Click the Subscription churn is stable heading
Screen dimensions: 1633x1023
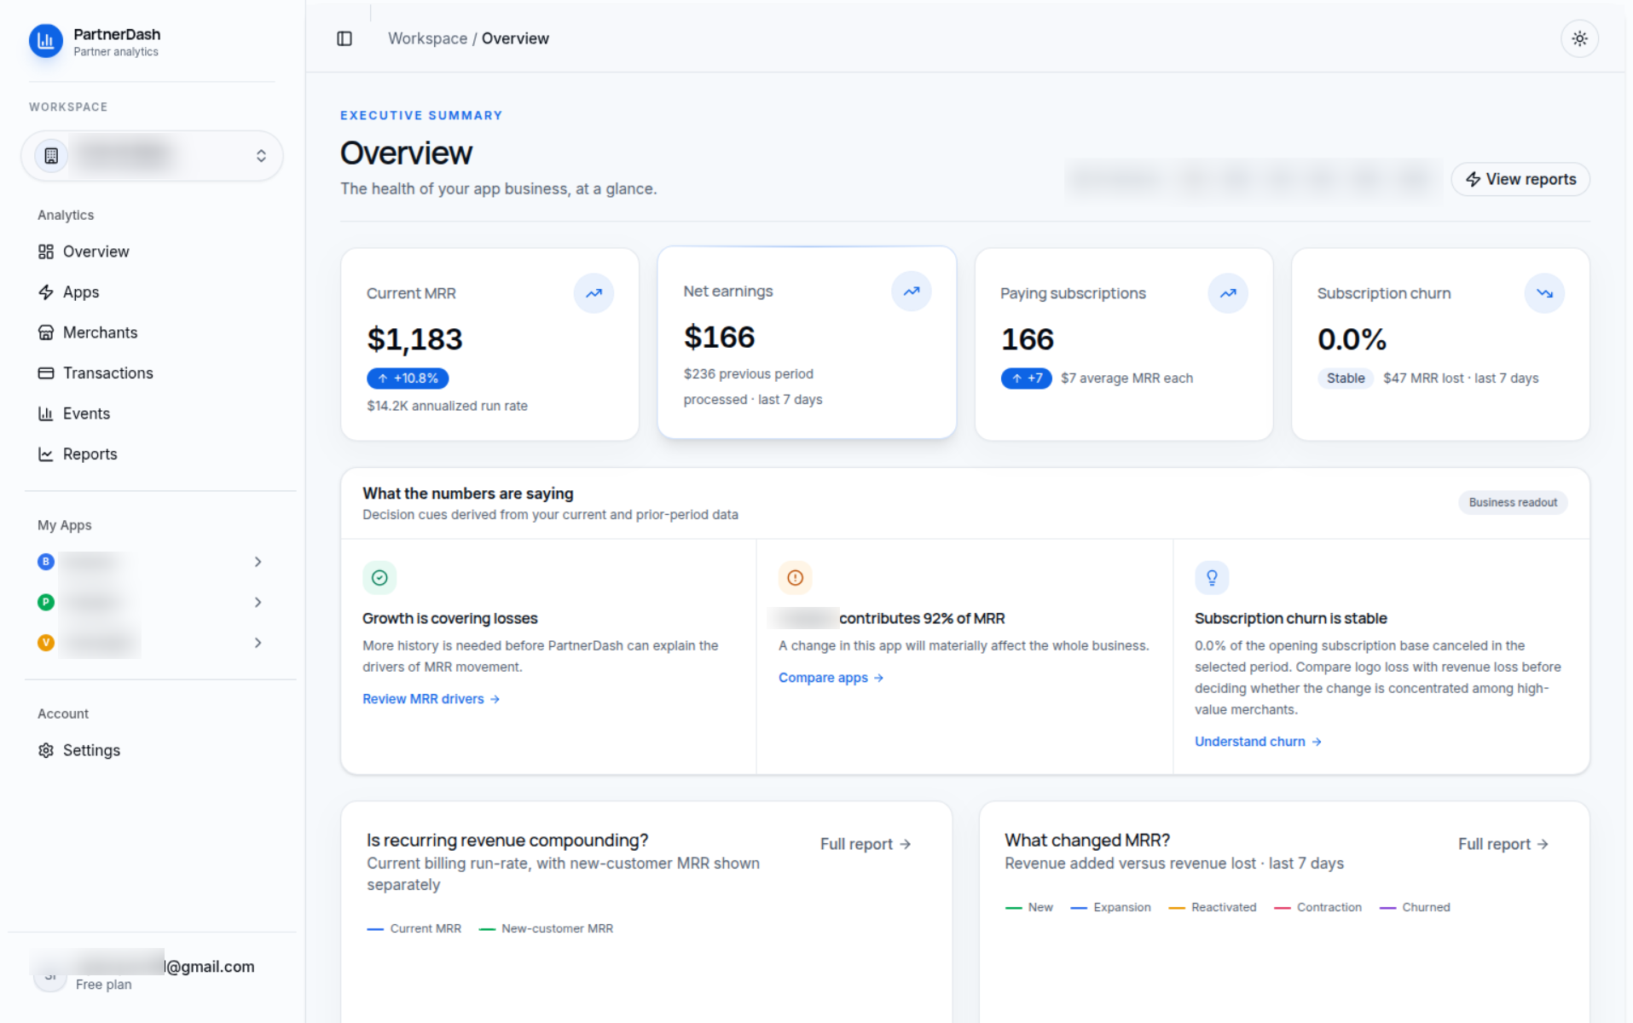[x=1290, y=619]
